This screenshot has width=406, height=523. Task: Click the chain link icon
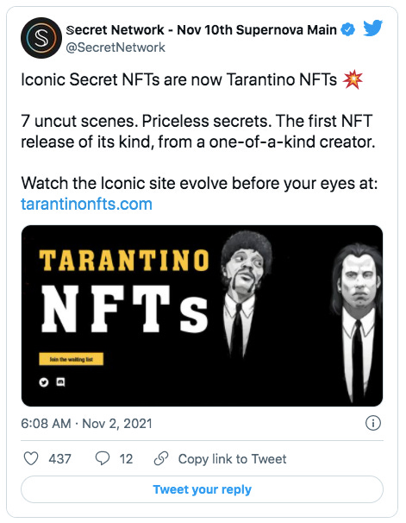click(x=161, y=458)
